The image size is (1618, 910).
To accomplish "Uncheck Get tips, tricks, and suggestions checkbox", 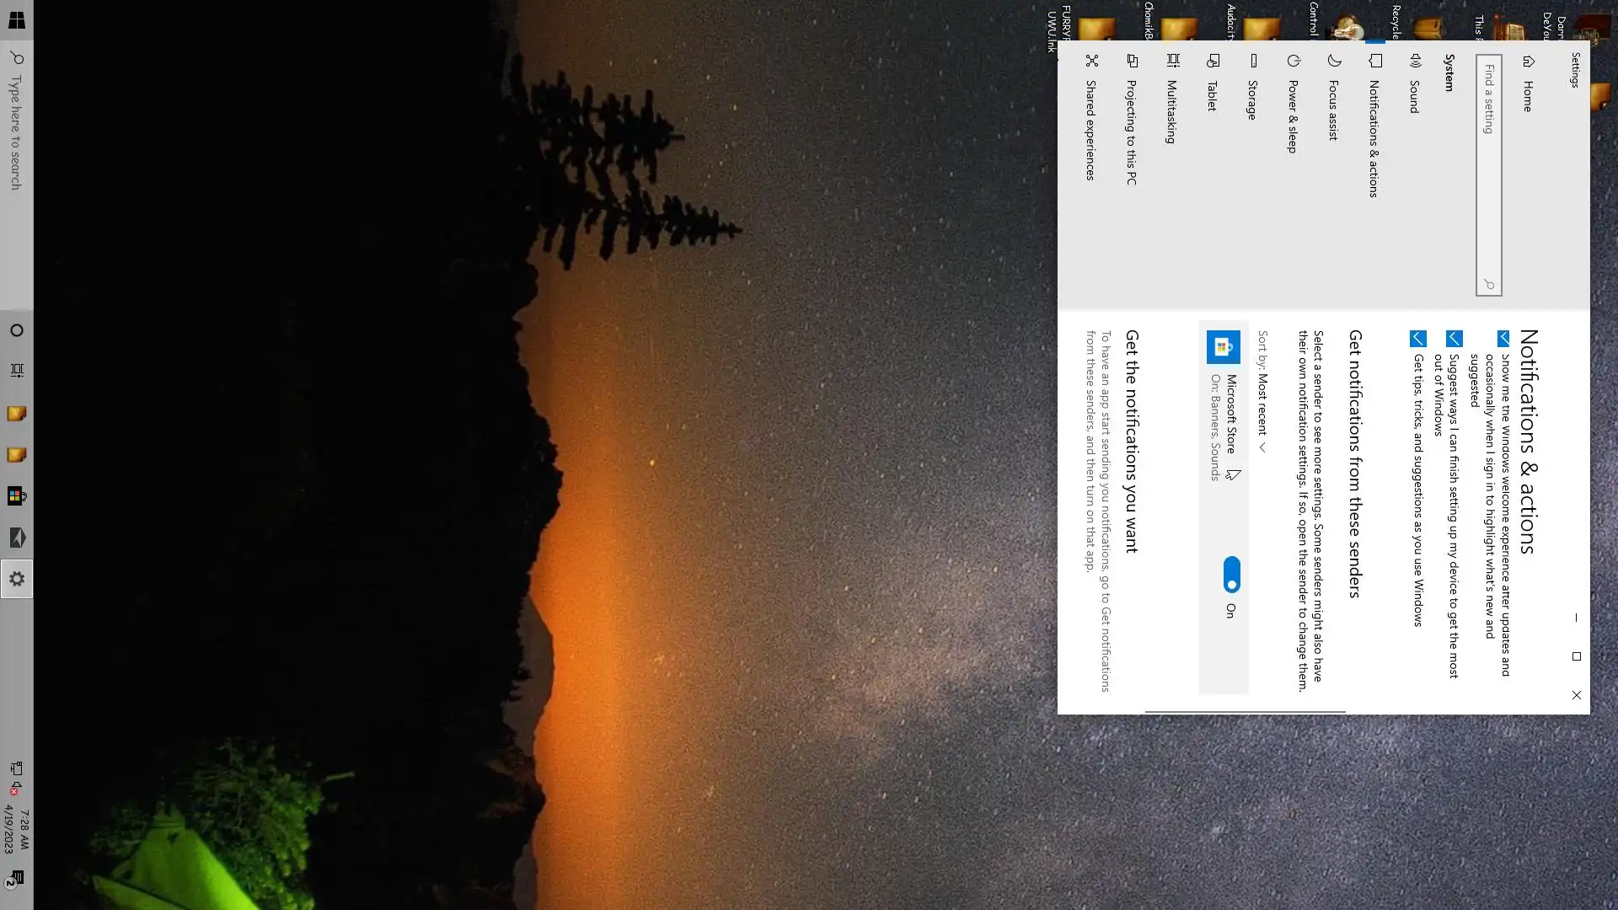I will click(x=1417, y=339).
